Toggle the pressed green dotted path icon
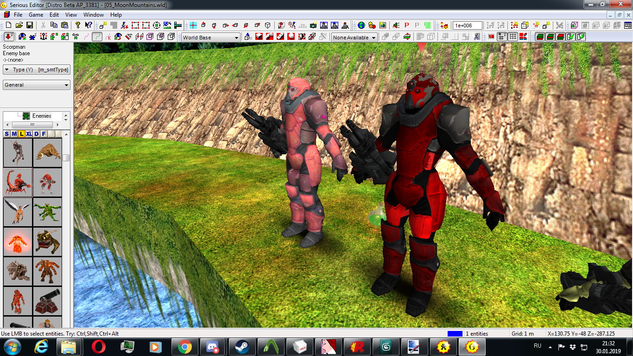633x356 pixels. (x=97, y=37)
